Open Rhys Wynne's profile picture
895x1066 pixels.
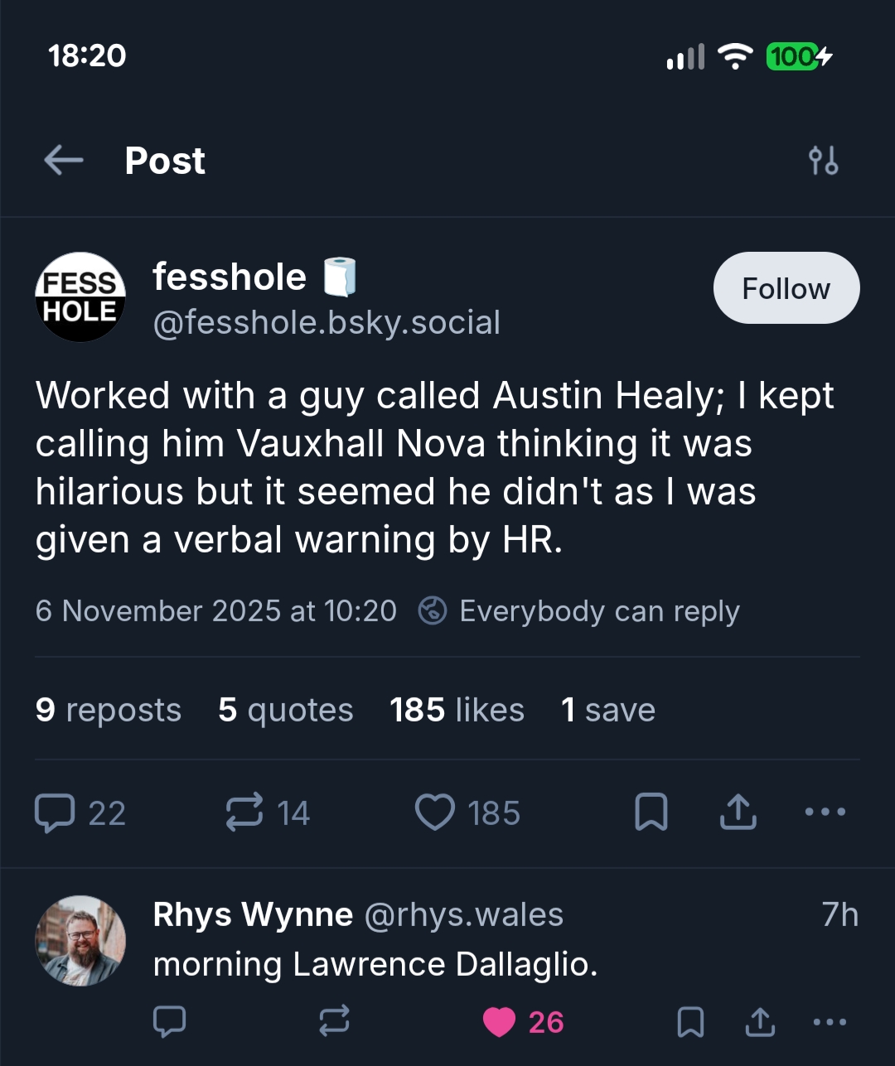pos(80,940)
